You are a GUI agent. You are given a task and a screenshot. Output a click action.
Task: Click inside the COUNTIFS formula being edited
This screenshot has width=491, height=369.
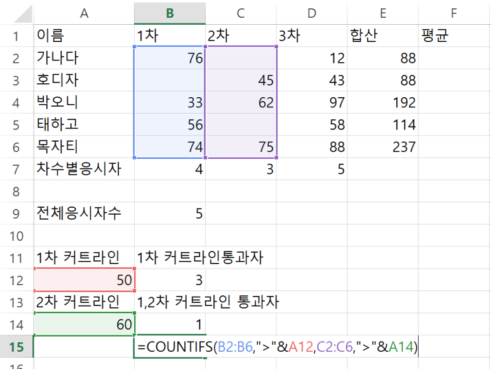point(278,347)
